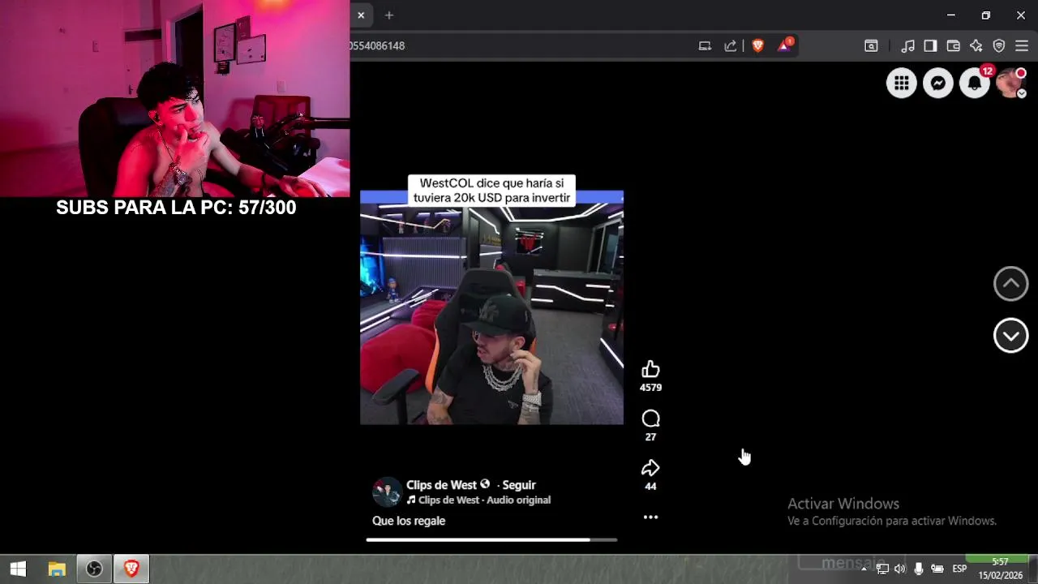Click the Clips de West Audio original link

click(484, 500)
